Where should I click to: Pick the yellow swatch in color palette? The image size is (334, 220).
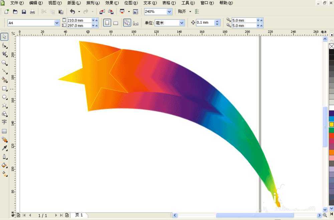pos(331,124)
